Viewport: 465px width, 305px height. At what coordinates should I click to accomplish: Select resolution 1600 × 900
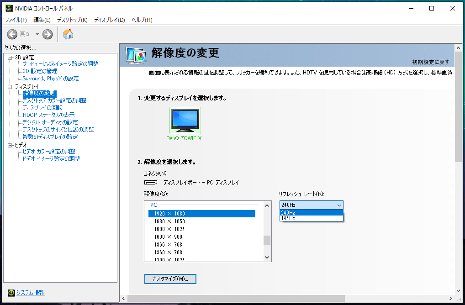(201, 237)
